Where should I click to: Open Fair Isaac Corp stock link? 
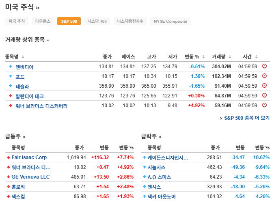29,157
